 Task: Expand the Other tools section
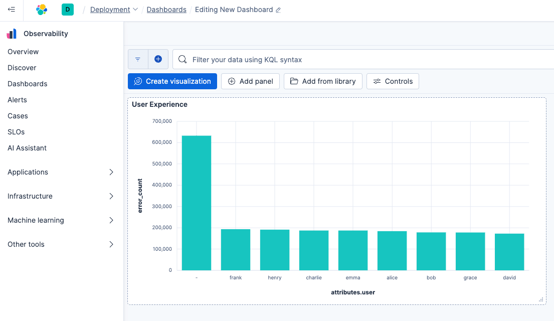pos(111,244)
